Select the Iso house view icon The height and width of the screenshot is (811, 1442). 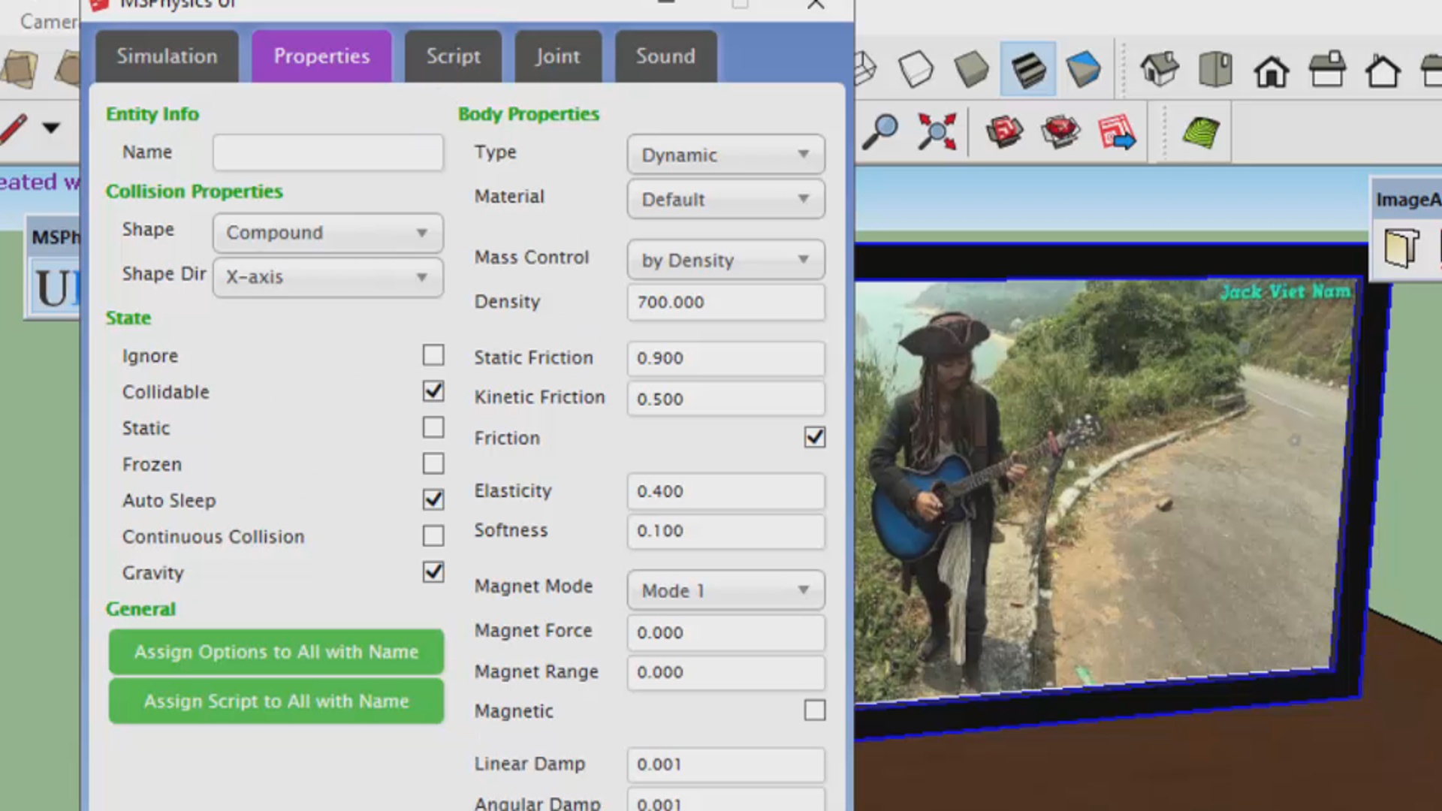tap(1160, 70)
